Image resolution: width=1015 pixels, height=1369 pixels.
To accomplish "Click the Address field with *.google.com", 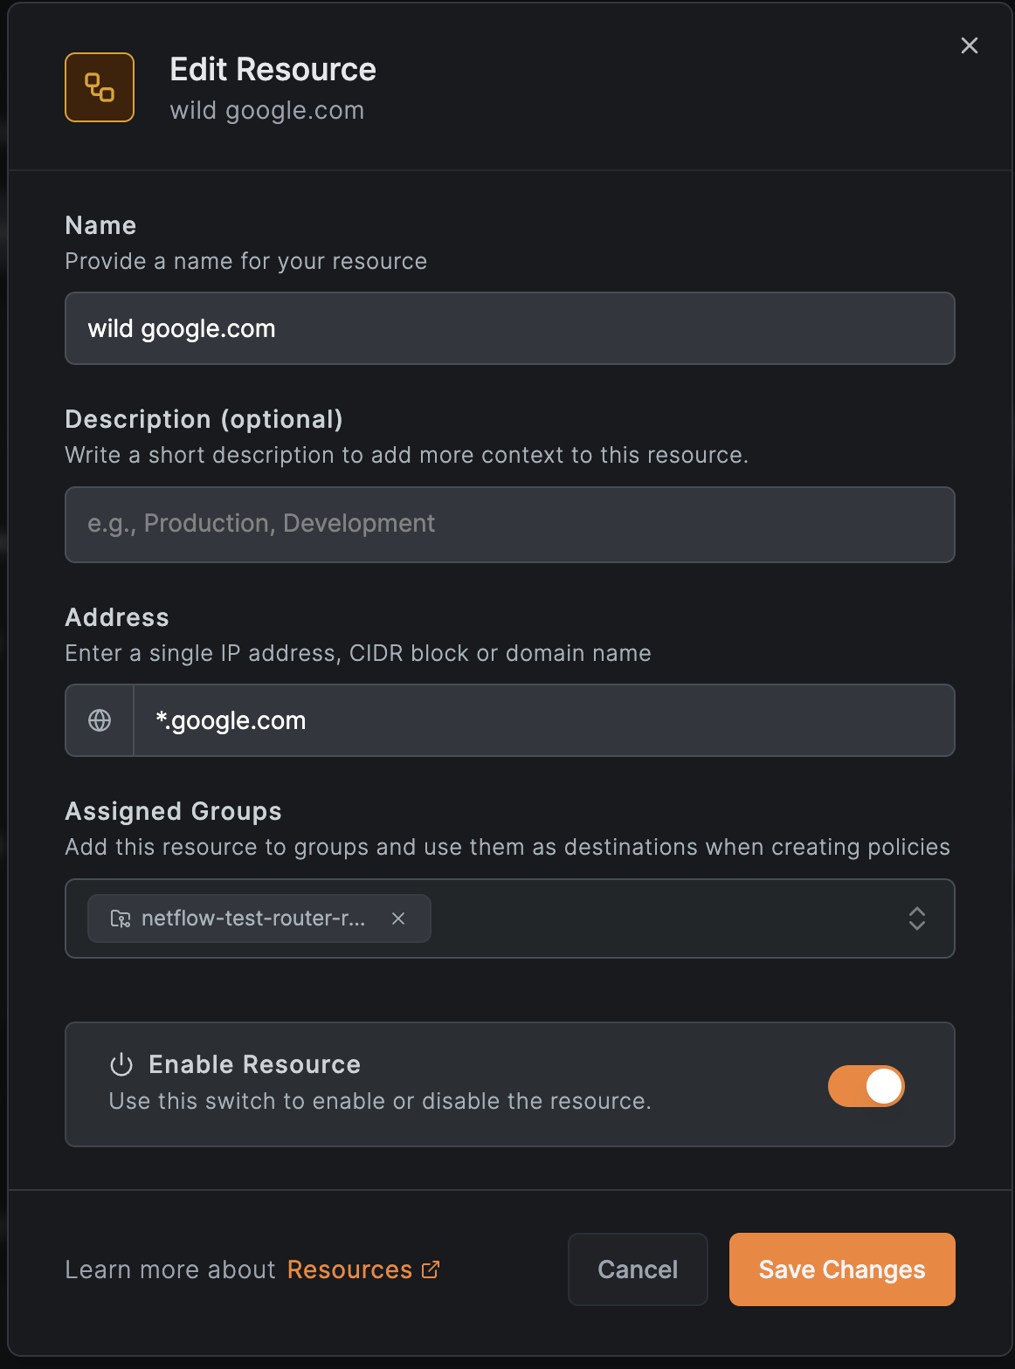I will [542, 720].
